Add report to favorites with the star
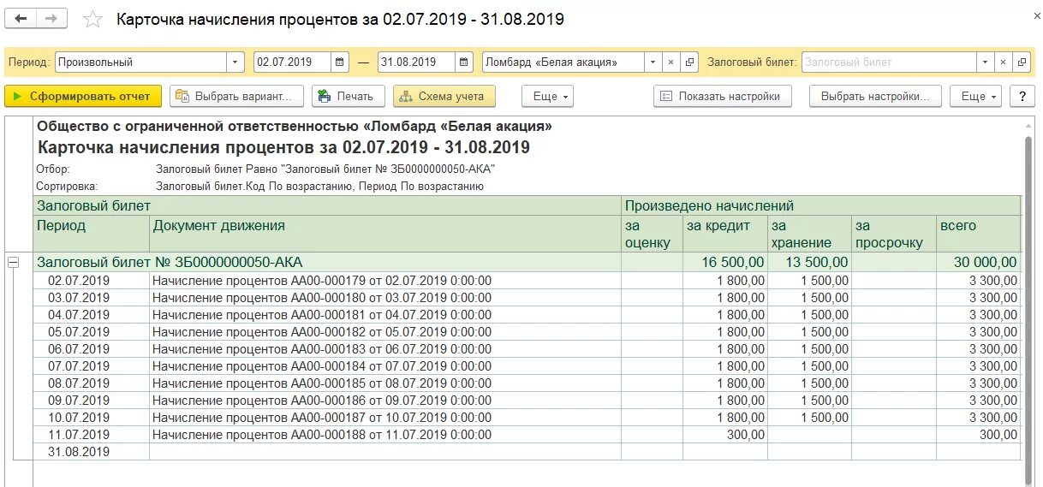Viewport: 1043px width, 487px height. coord(94,20)
